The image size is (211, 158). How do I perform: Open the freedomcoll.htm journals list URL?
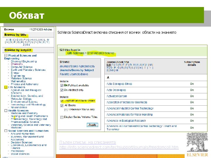pyautogui.click(x=119, y=147)
